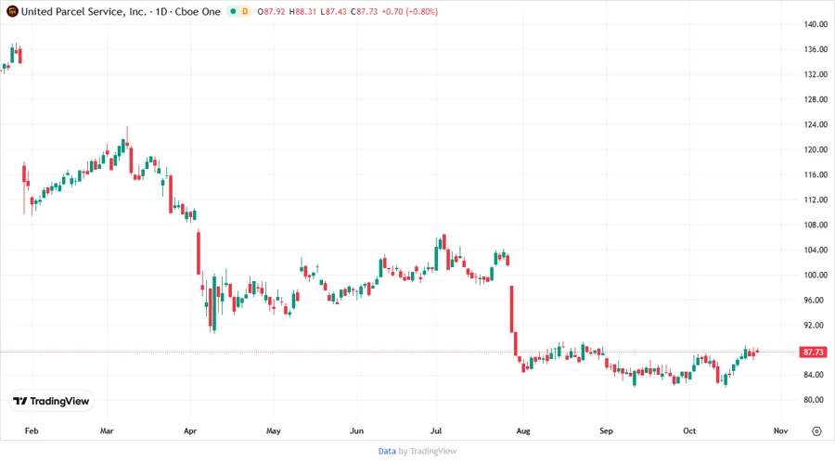Toggle the green market status dot
This screenshot has width=835, height=462.
233,11
